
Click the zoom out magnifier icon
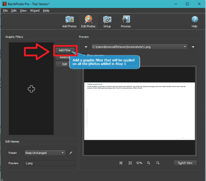pos(158,163)
